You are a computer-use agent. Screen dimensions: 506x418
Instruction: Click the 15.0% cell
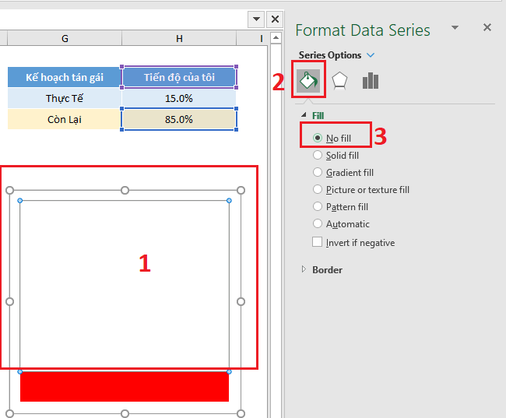click(179, 98)
